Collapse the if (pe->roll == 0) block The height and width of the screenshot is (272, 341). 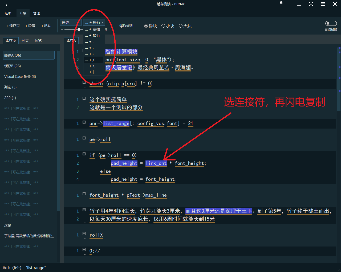coord(84,154)
